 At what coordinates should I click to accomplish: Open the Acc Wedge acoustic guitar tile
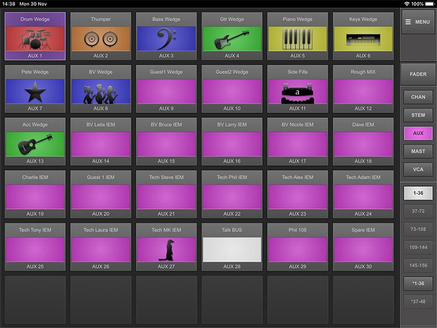click(x=35, y=144)
